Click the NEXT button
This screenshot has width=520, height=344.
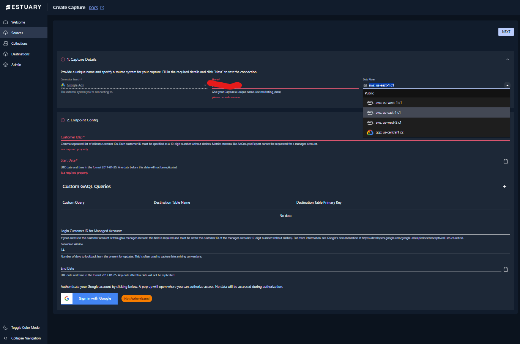(x=506, y=31)
